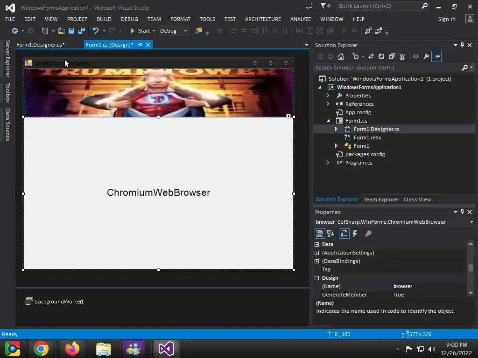Toggle Preview Selected Items in Solution Explorer
This screenshot has height=358, width=478.
click(x=436, y=56)
